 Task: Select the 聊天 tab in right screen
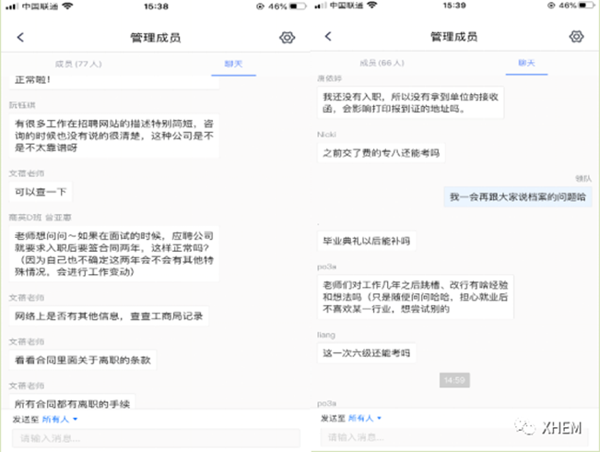(525, 63)
